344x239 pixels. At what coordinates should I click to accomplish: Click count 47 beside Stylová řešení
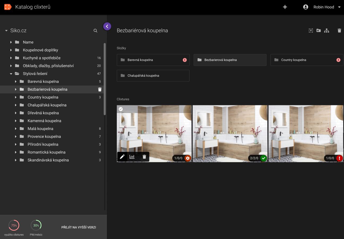click(99, 74)
